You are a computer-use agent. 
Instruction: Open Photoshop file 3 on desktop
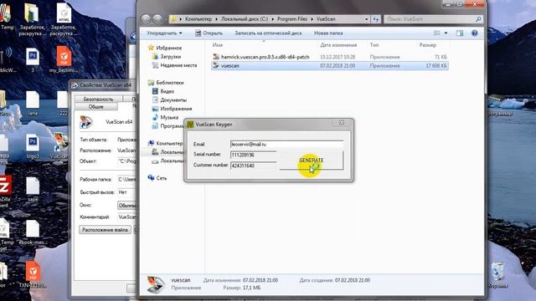click(33, 59)
